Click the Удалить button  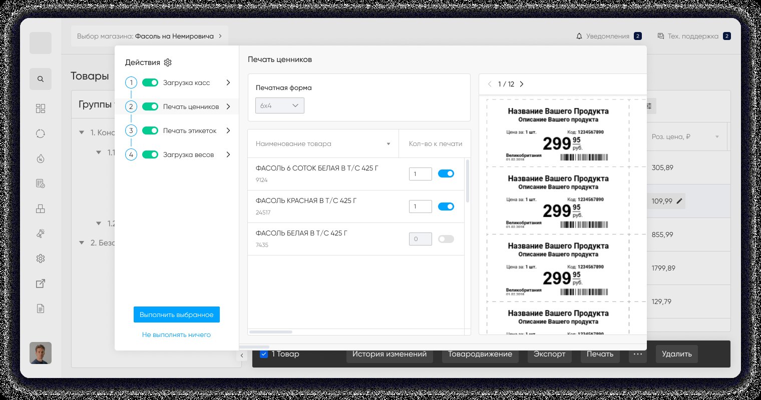pyautogui.click(x=677, y=354)
